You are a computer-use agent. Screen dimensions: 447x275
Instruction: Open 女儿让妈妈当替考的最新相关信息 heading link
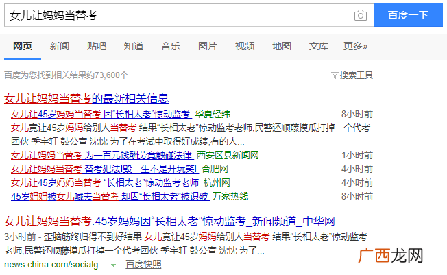click(86, 99)
